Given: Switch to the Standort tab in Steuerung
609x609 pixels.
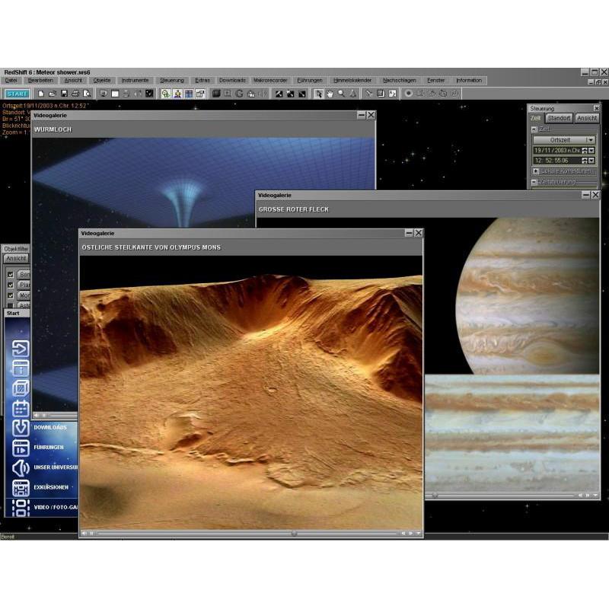Looking at the screenshot, I should coord(558,119).
